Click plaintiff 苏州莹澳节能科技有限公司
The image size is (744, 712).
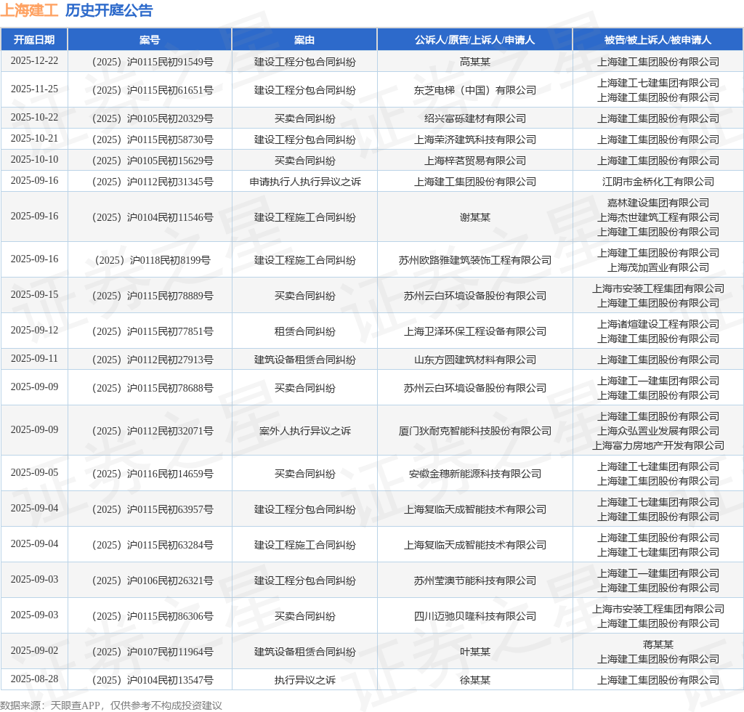point(475,580)
